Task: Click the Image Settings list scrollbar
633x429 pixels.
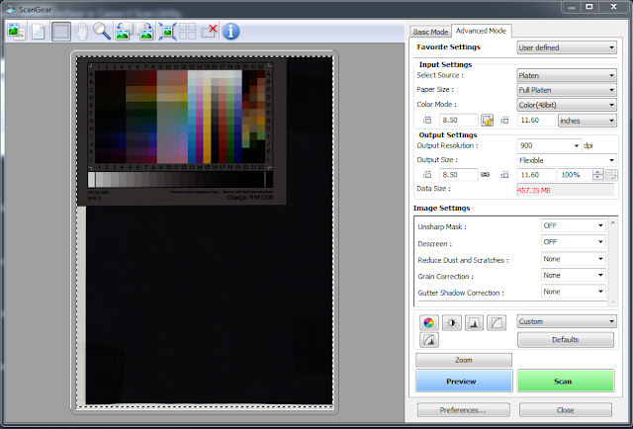Action: [x=613, y=262]
